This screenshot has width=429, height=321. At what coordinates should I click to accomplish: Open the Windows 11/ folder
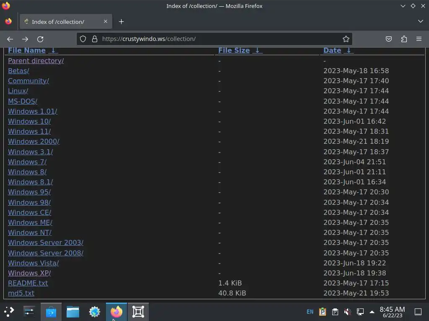(29, 131)
